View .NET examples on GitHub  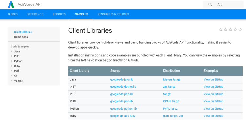[214, 87]
